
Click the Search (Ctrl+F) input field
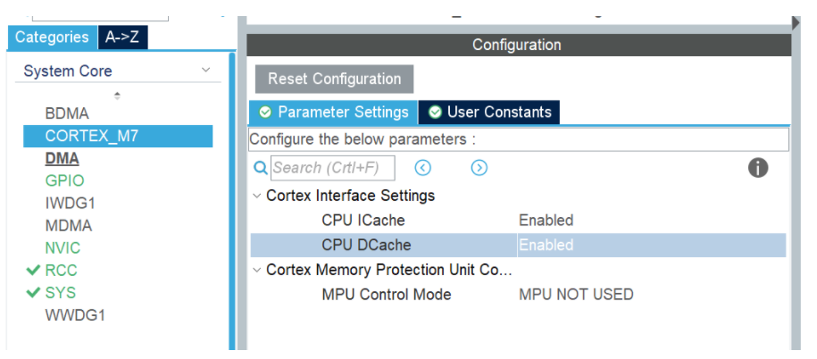click(x=332, y=168)
